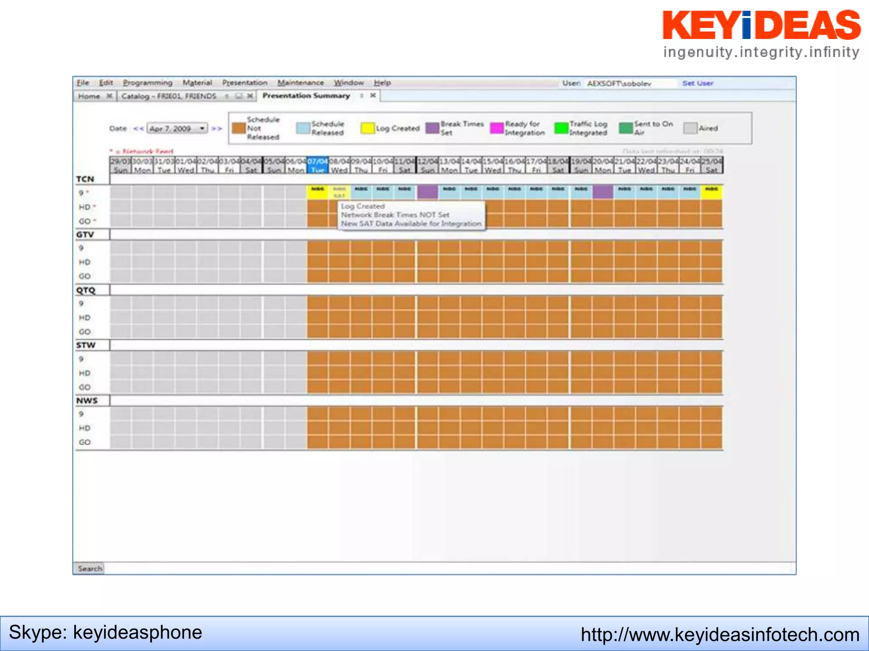Click pin icon on Presentation Summary tab

362,96
